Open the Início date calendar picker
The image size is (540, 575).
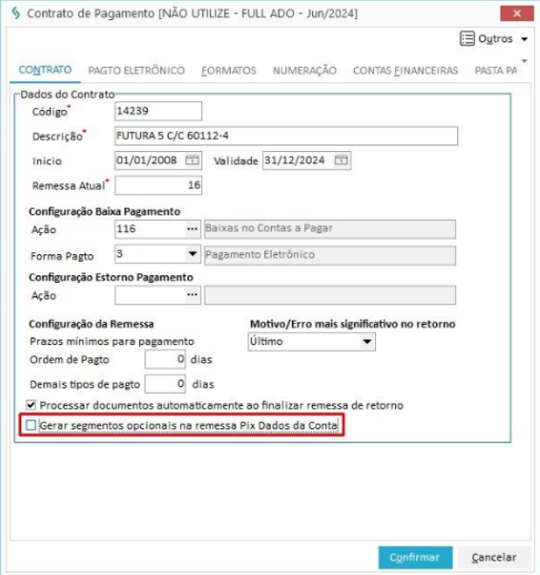coord(192,160)
